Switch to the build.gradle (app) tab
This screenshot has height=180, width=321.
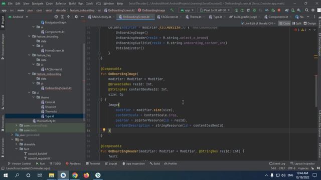244,16
